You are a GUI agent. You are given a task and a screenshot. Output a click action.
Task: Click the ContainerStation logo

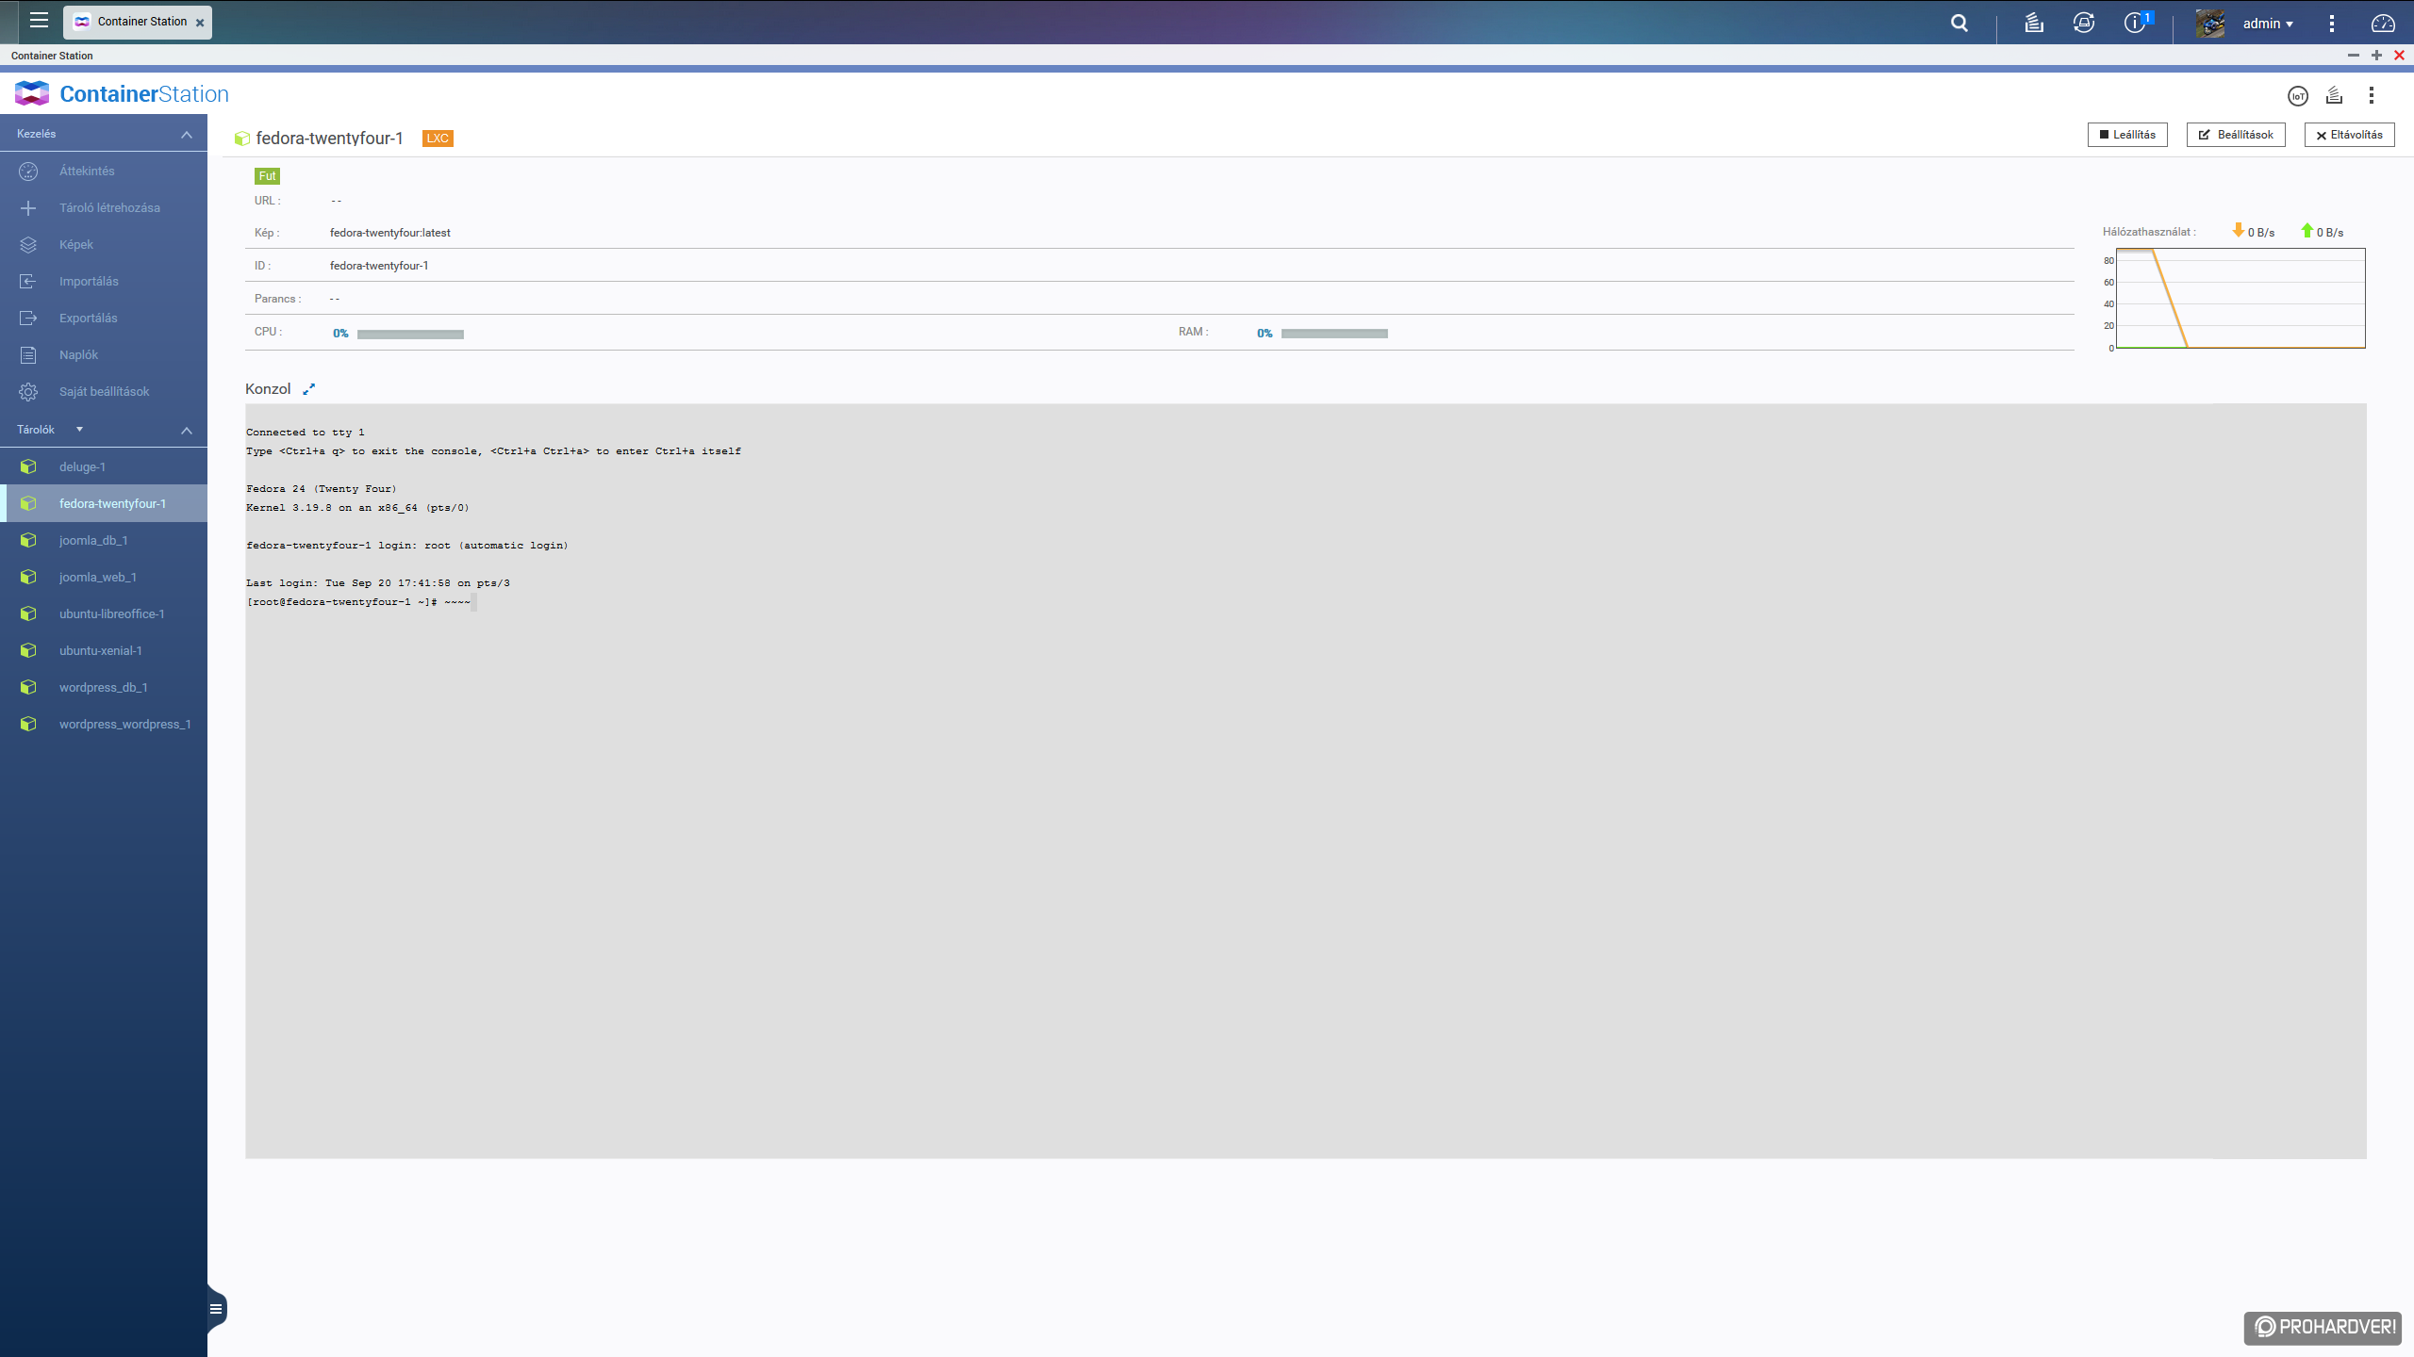tap(122, 93)
